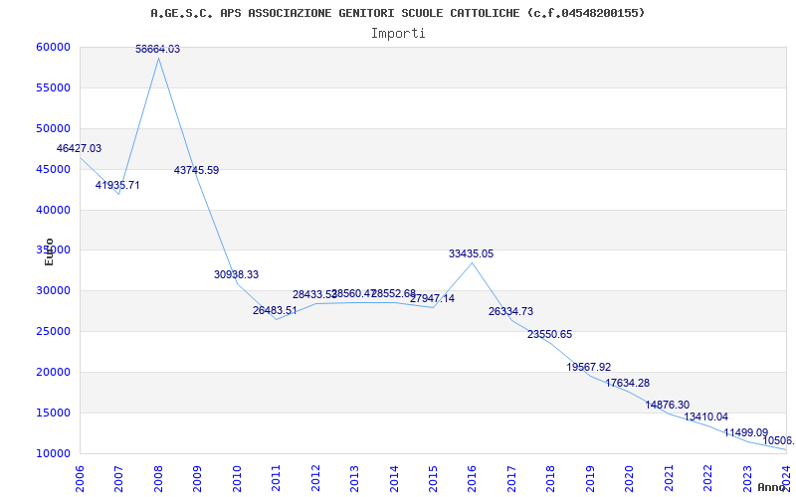Click the x-axis year 2009
The height and width of the screenshot is (497, 796).
click(x=197, y=477)
